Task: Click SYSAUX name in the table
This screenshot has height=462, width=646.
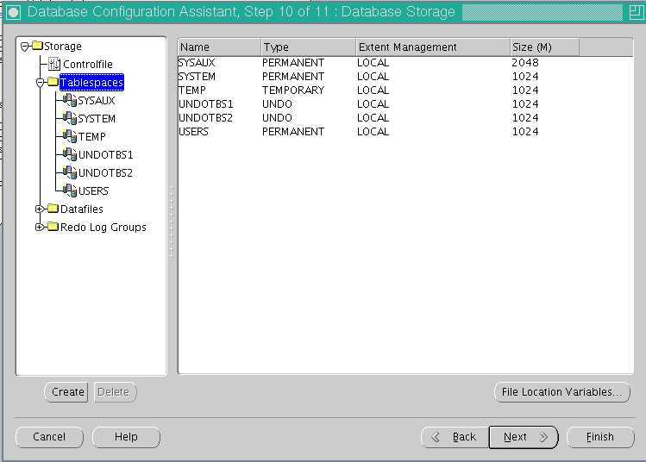Action: click(197, 63)
